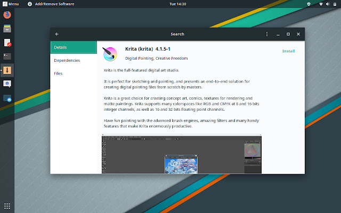The height and width of the screenshot is (213, 341).
Task: Open the Add/Remove Software app menu
Action: pyautogui.click(x=51, y=4)
